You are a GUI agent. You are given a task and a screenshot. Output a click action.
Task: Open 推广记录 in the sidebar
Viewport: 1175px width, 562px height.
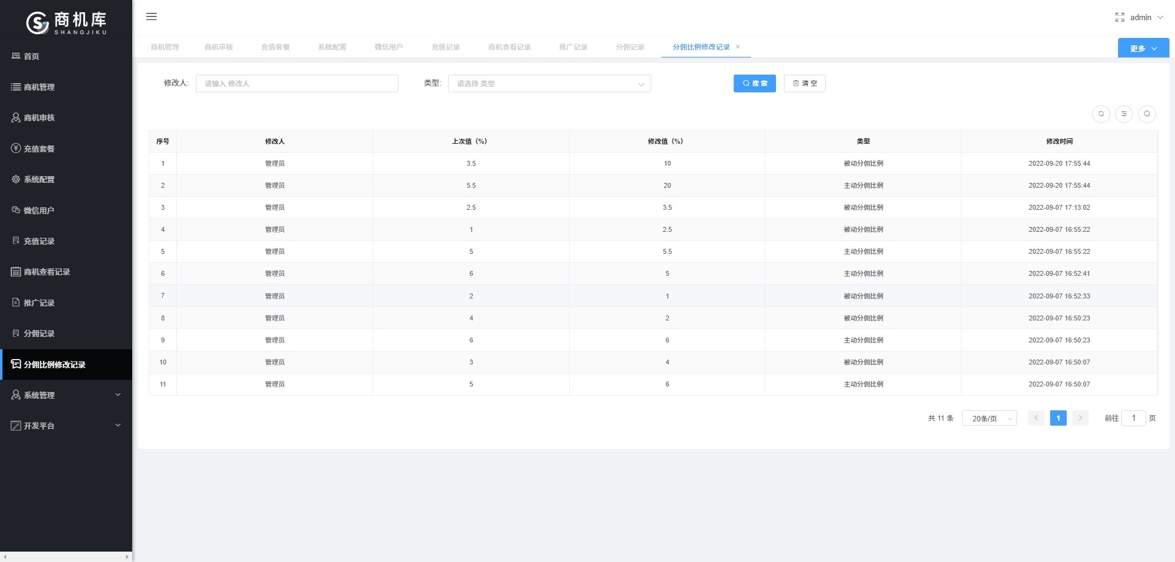click(x=66, y=303)
